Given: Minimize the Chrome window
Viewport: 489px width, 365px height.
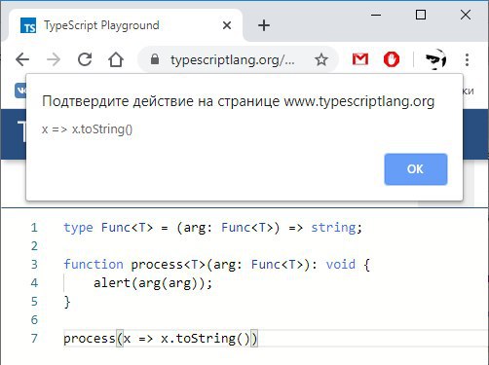Looking at the screenshot, I should pos(376,15).
